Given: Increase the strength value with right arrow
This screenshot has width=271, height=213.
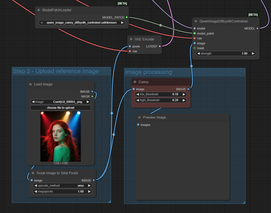Looking at the screenshot, I should 253,53.
